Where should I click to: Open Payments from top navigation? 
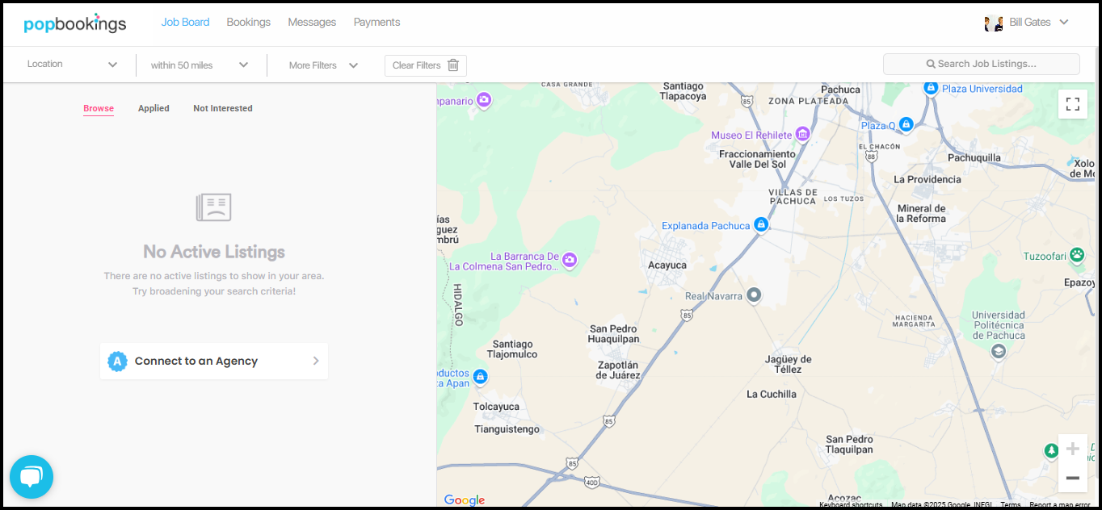(376, 23)
